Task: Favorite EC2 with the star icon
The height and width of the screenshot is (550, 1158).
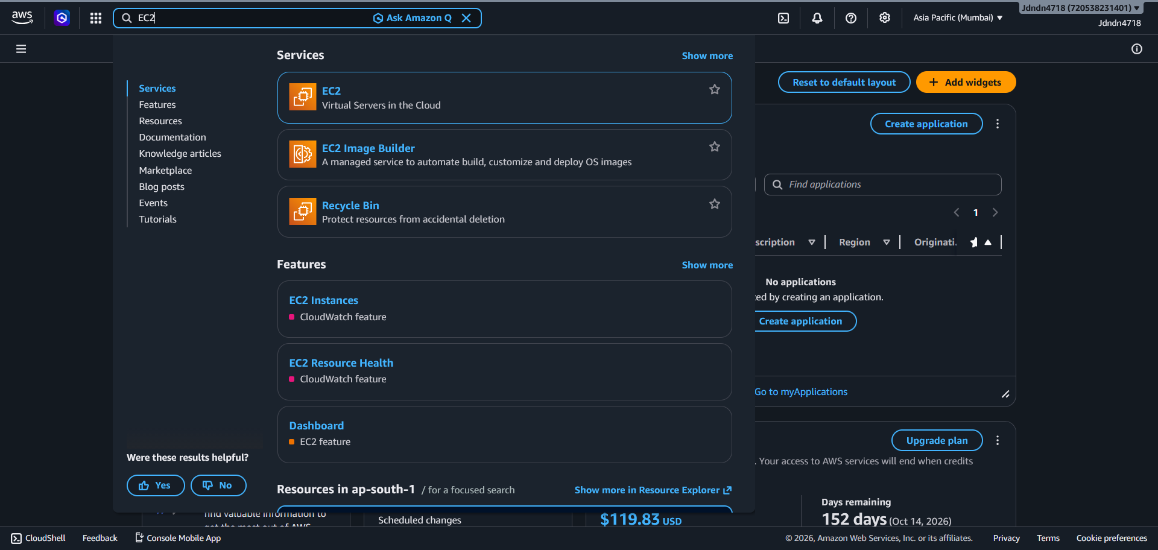Action: [715, 89]
